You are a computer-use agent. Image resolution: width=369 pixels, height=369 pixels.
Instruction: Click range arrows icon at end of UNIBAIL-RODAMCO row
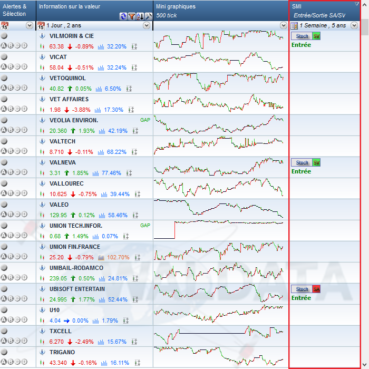click(135, 279)
